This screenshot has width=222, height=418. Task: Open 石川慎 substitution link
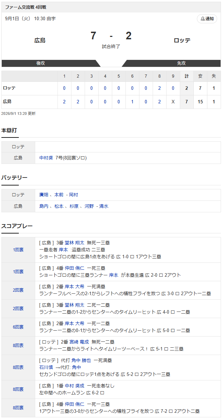tap(46, 368)
